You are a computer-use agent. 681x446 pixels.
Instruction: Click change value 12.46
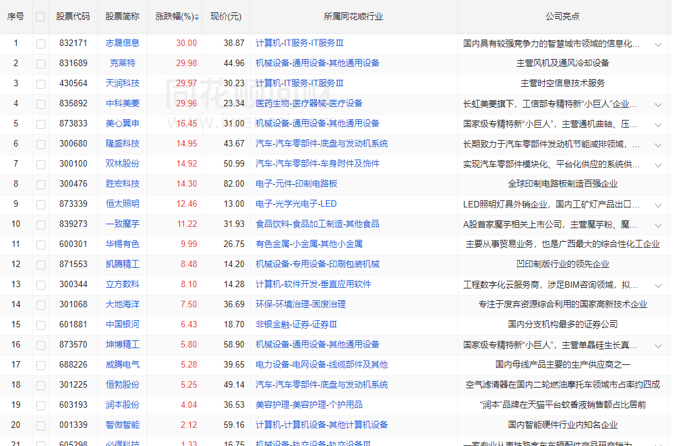click(x=187, y=204)
